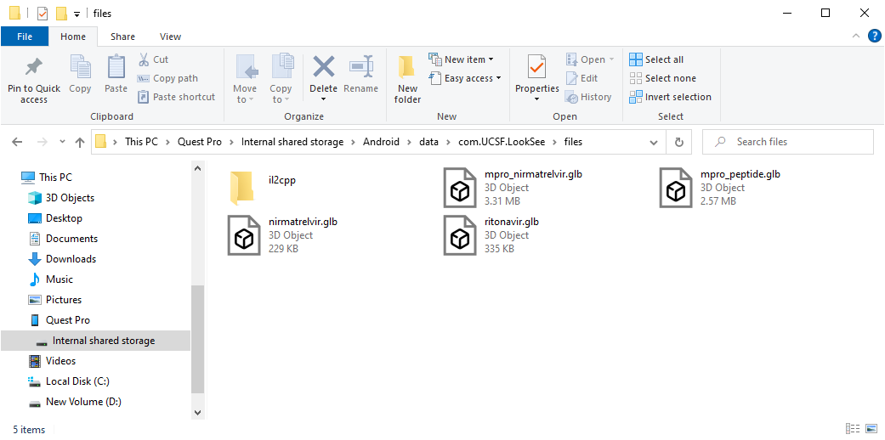The height and width of the screenshot is (440, 885).
Task: Open the mpro_nirmatrelvir.glb 3D object file
Action: click(460, 188)
